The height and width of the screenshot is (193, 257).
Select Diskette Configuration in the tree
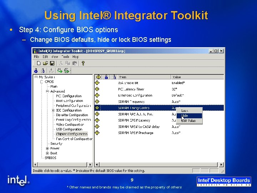pos(72,115)
